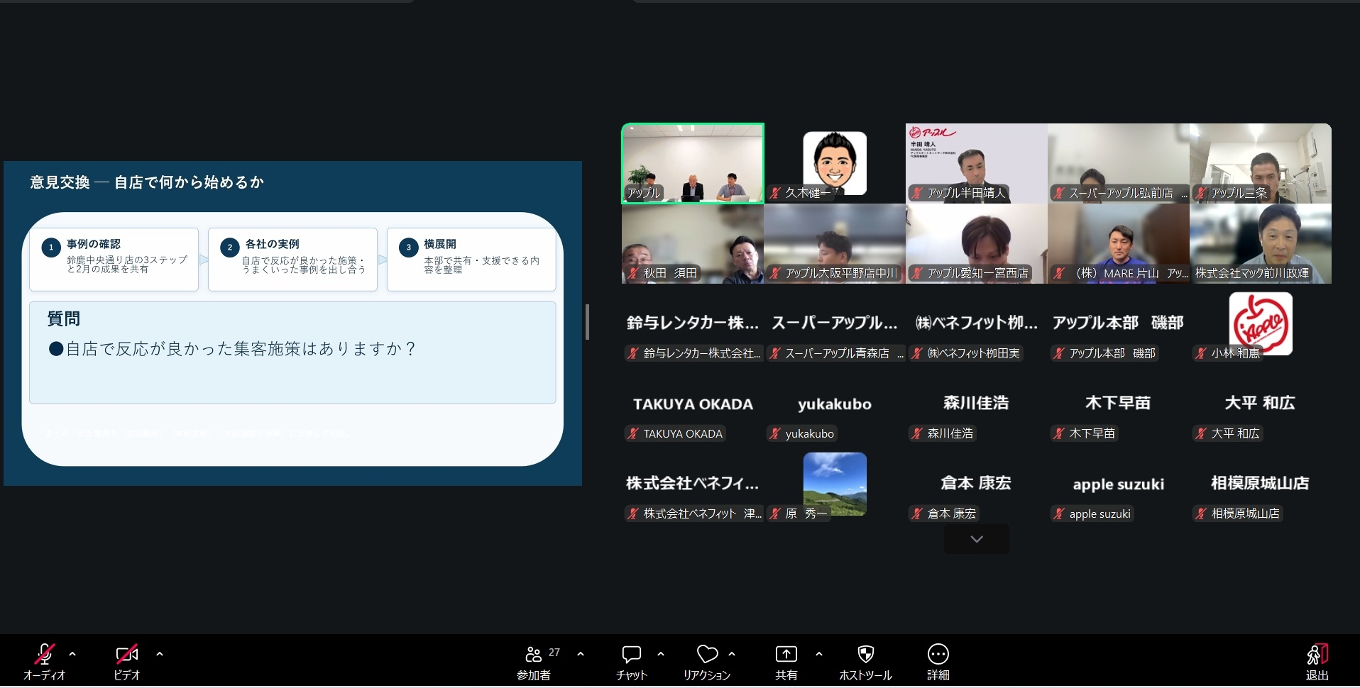Click muted mic icon beside apple suzuki label
Screen dimensions: 1360x688
coord(1059,514)
